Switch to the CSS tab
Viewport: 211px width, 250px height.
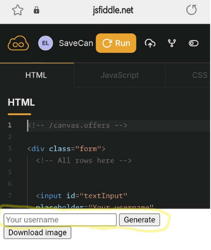[200, 75]
